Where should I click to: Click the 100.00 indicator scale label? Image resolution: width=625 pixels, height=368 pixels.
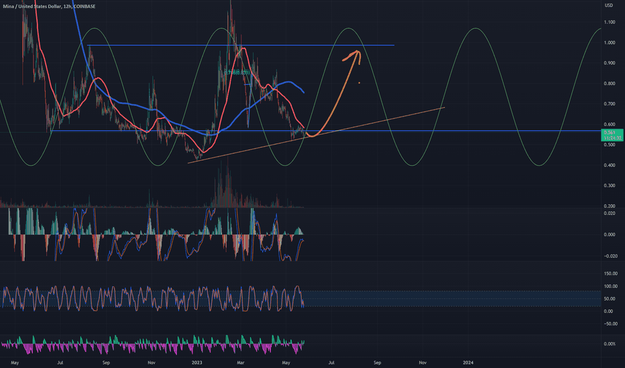[611, 286]
